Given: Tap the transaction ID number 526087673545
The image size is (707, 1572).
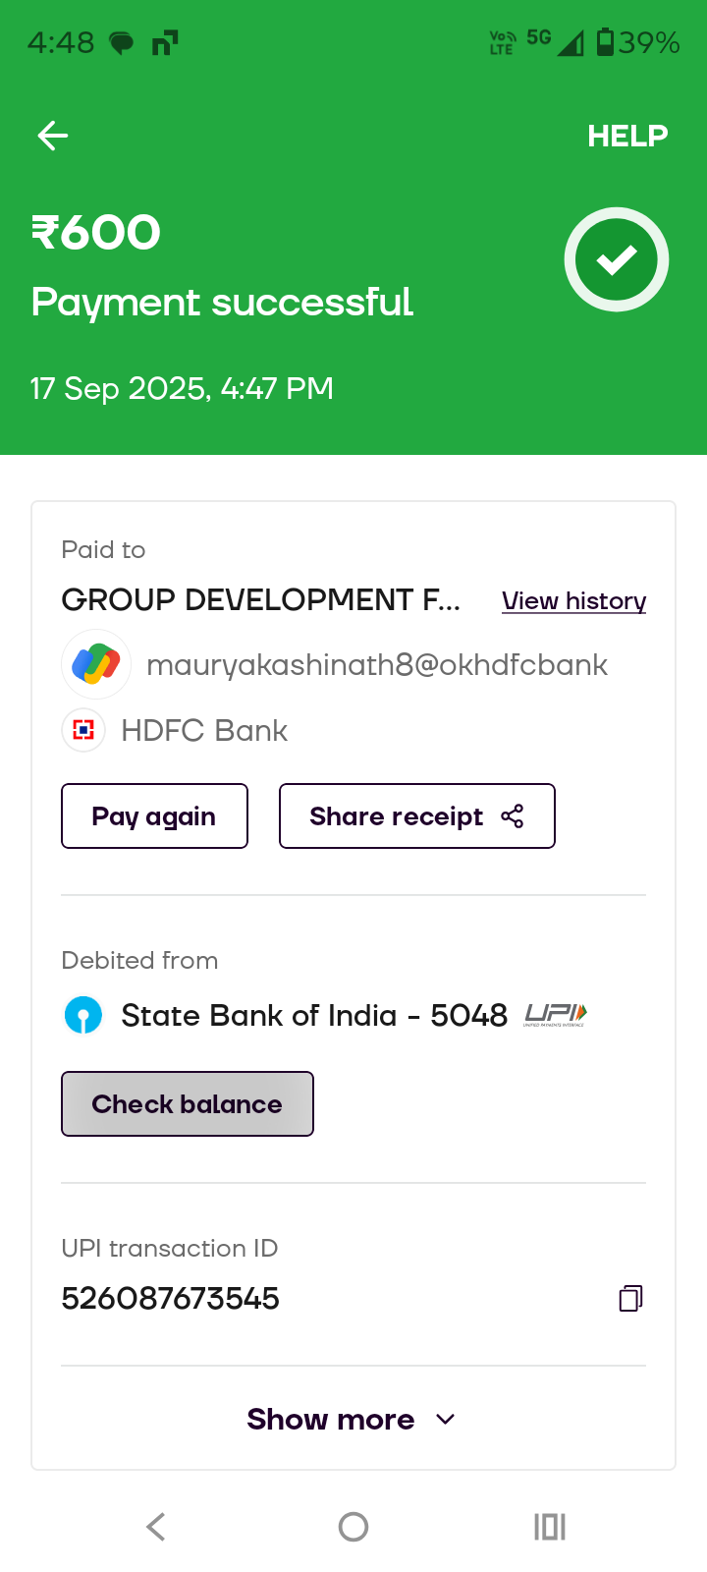Looking at the screenshot, I should point(171,1299).
